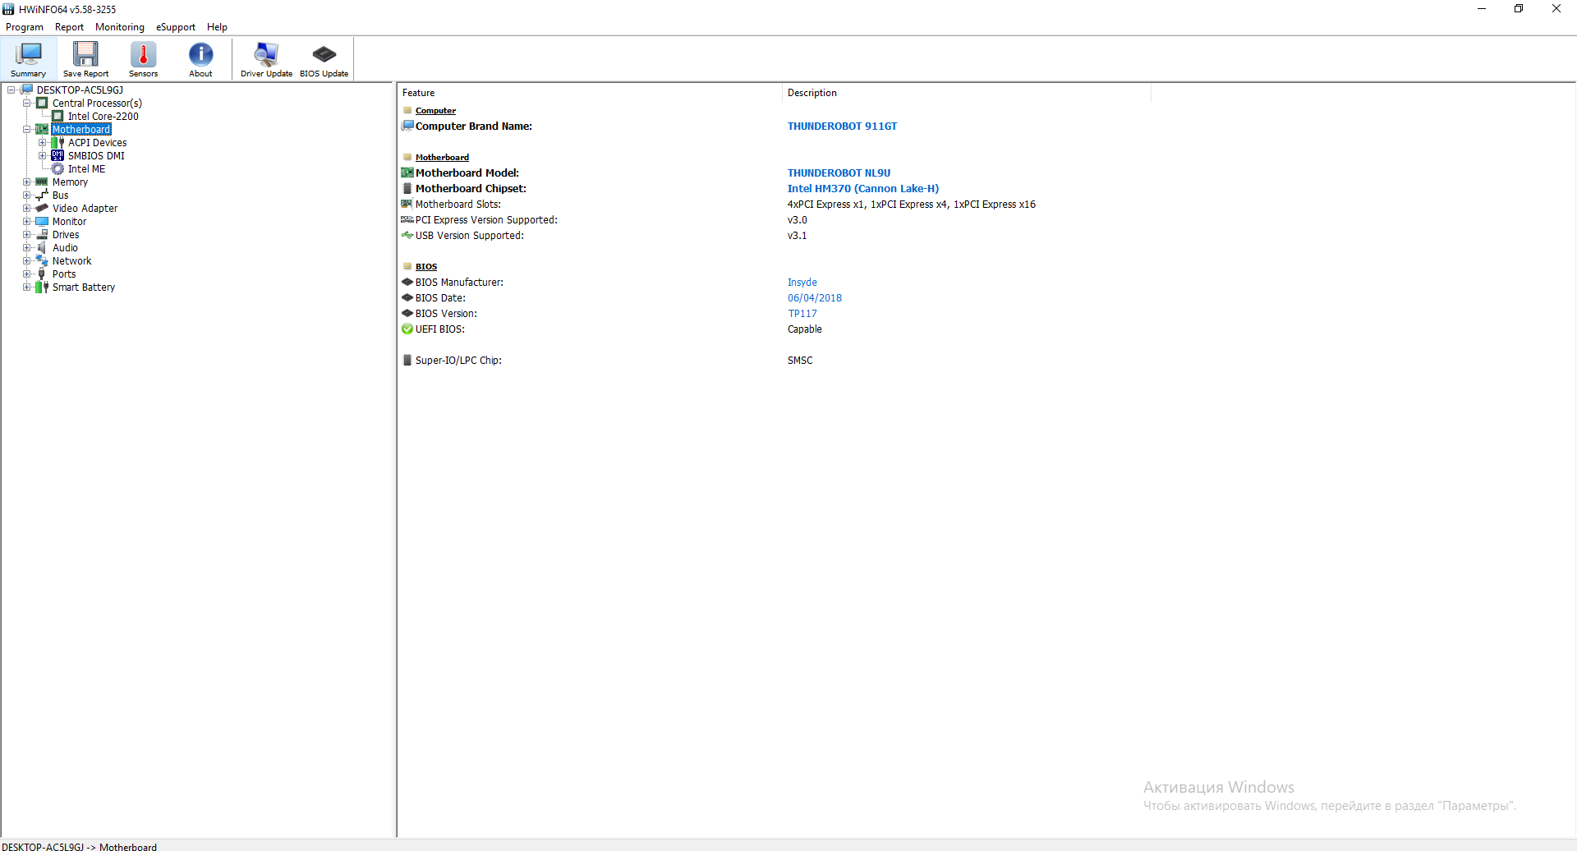1577x851 pixels.
Task: Select Video Adapter tree node
Action: (x=85, y=209)
